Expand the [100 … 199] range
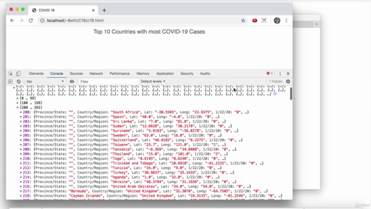The image size is (371, 209). (x=17, y=103)
